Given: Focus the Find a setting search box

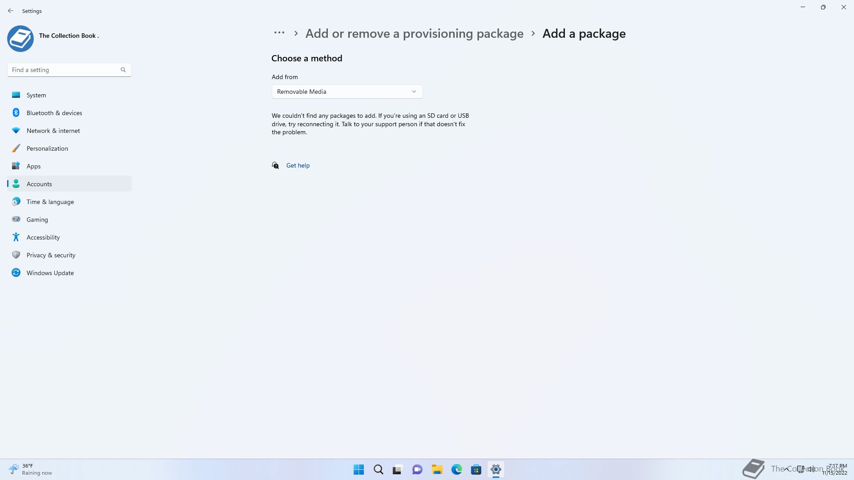Looking at the screenshot, I should pyautogui.click(x=69, y=70).
